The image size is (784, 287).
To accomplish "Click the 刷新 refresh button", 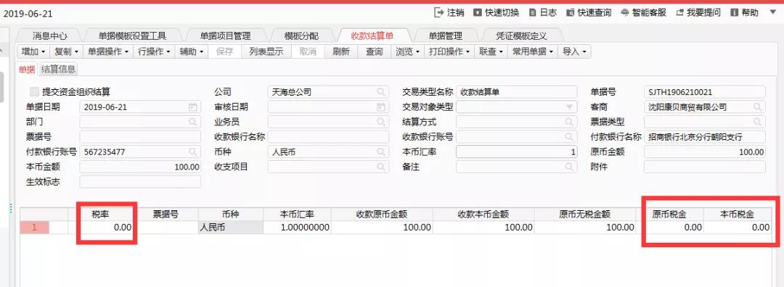I will [x=341, y=51].
